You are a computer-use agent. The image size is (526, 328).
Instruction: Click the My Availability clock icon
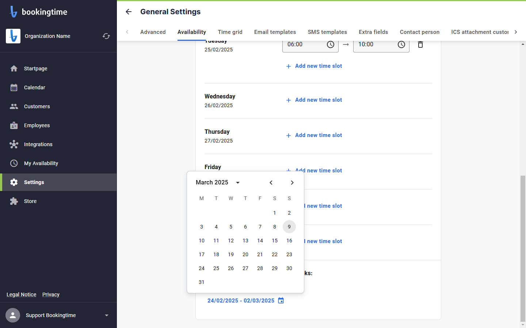click(x=14, y=163)
